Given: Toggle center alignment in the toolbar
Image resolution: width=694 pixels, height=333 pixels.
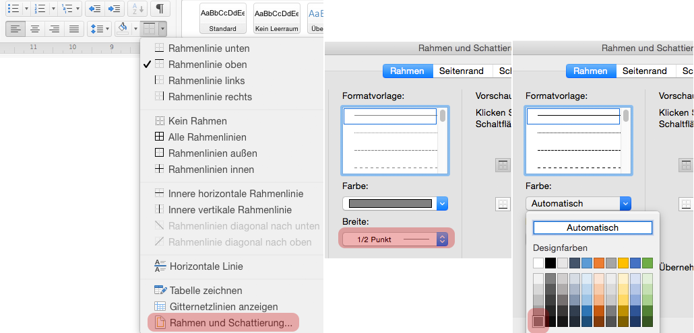Looking at the screenshot, I should (34, 28).
